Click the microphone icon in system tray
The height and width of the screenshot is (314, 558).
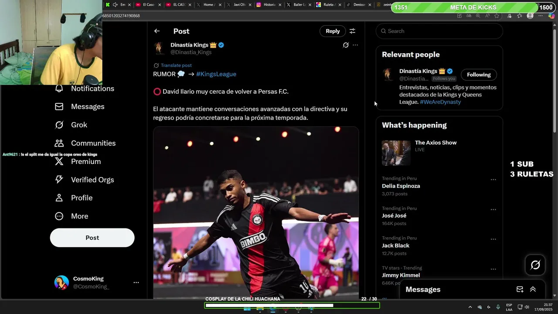click(498, 307)
